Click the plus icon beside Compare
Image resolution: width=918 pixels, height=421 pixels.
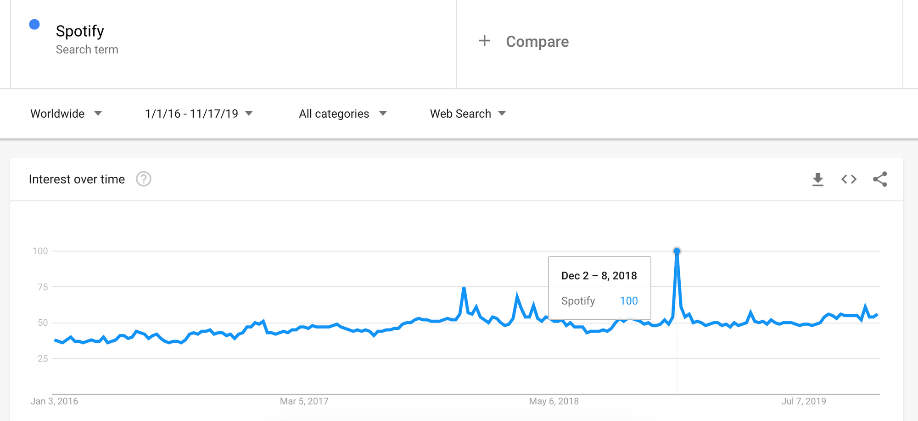pyautogui.click(x=484, y=41)
